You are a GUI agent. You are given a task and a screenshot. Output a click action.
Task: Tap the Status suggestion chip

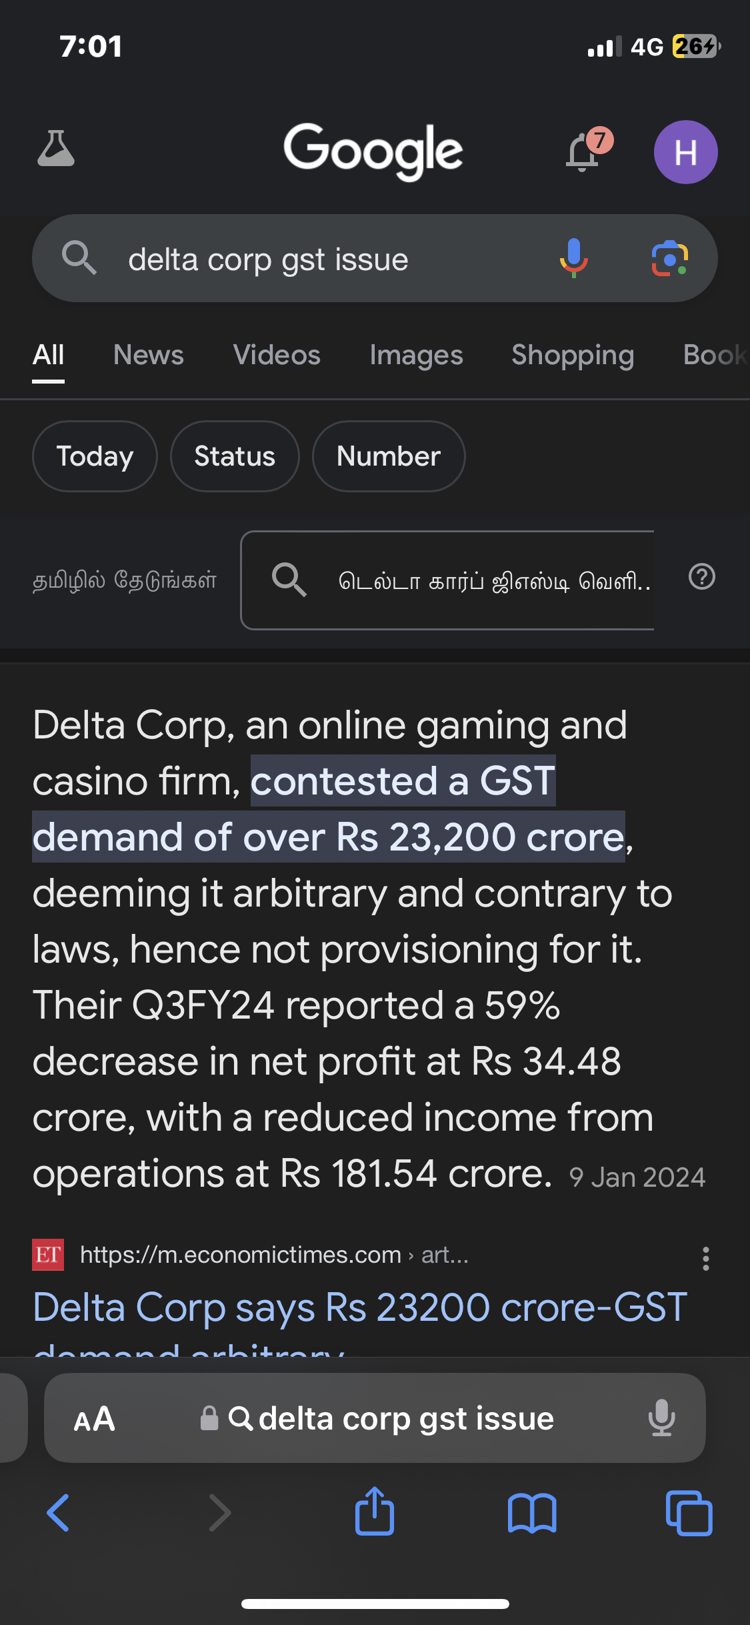235,456
